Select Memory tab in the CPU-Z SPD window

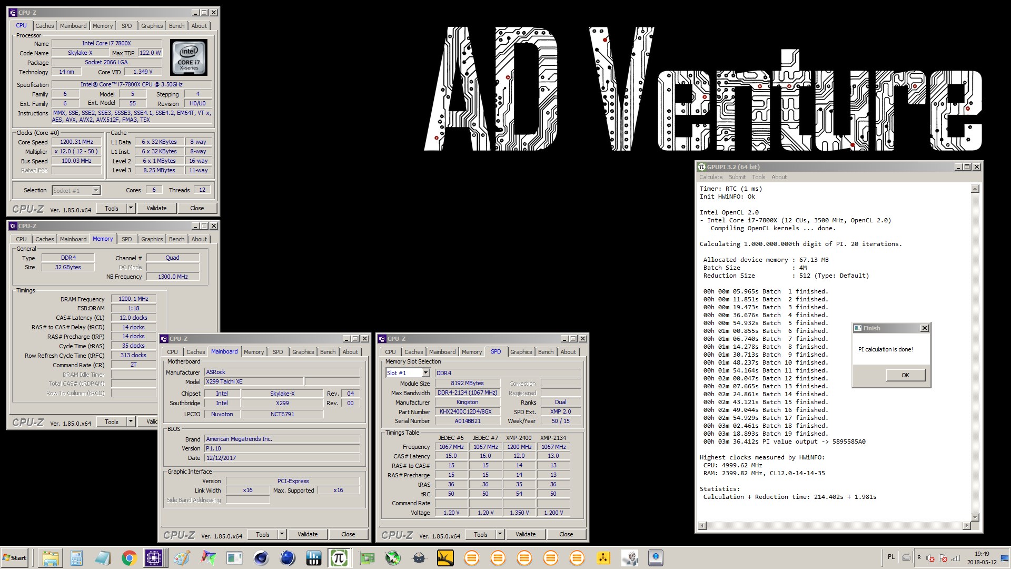coord(471,352)
